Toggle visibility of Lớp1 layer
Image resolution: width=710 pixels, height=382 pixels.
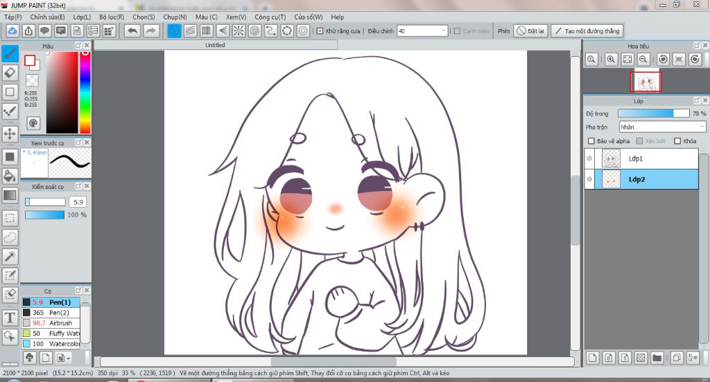(589, 158)
